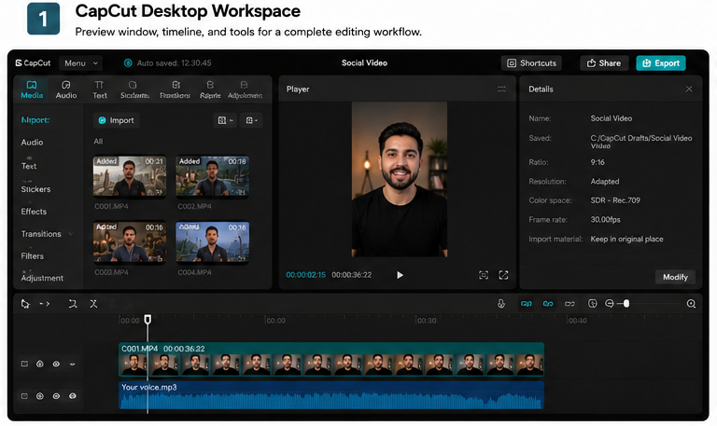Click the 30.00fps frame rate value
Image resolution: width=717 pixels, height=426 pixels.
605,220
